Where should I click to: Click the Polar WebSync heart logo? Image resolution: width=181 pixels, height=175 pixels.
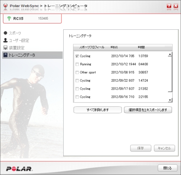pos(5,6)
